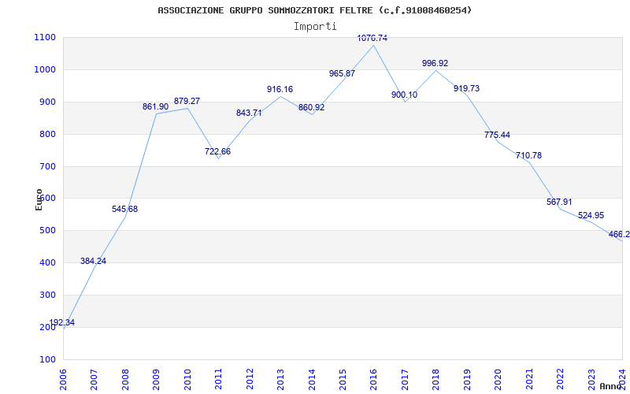
Task: Select data label 860.92
Action: [x=311, y=108]
